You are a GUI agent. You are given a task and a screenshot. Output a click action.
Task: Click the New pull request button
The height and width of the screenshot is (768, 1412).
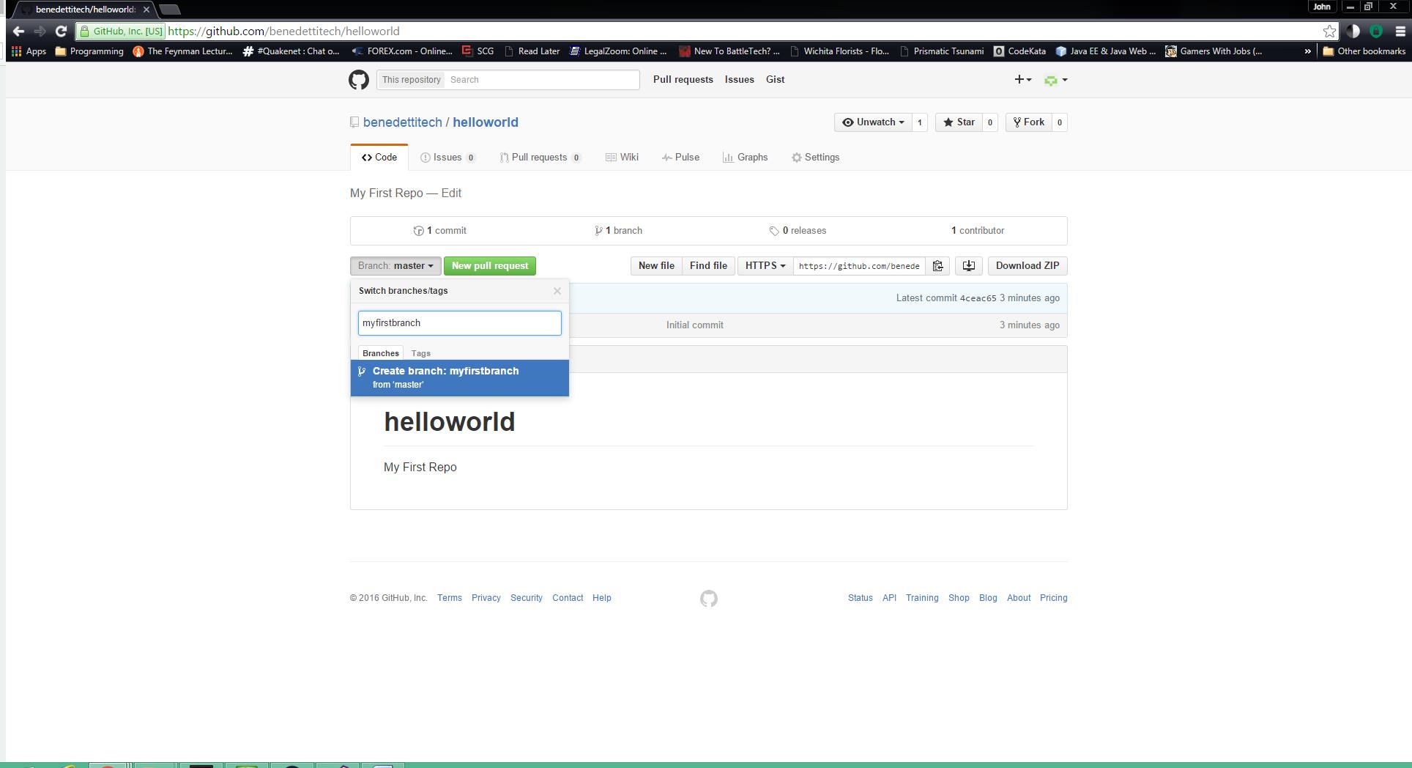tap(490, 266)
